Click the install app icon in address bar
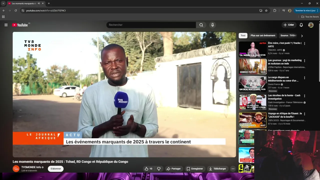The width and height of the screenshot is (320, 180). [x=261, y=10]
